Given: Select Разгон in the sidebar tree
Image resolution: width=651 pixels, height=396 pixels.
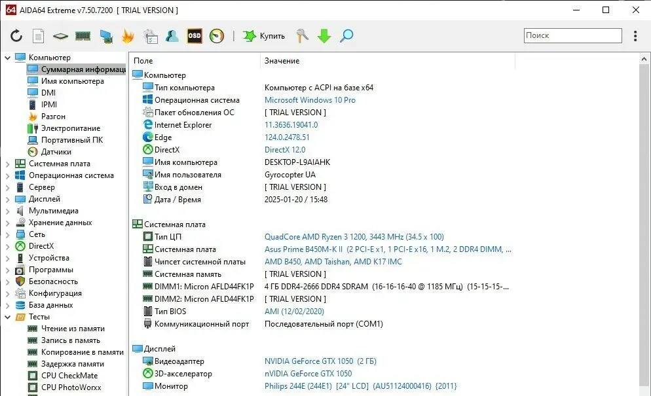Looking at the screenshot, I should 53,117.
